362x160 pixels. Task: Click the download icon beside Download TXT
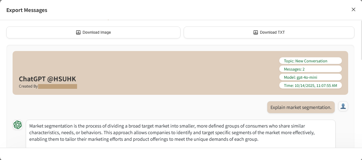coord(256,32)
